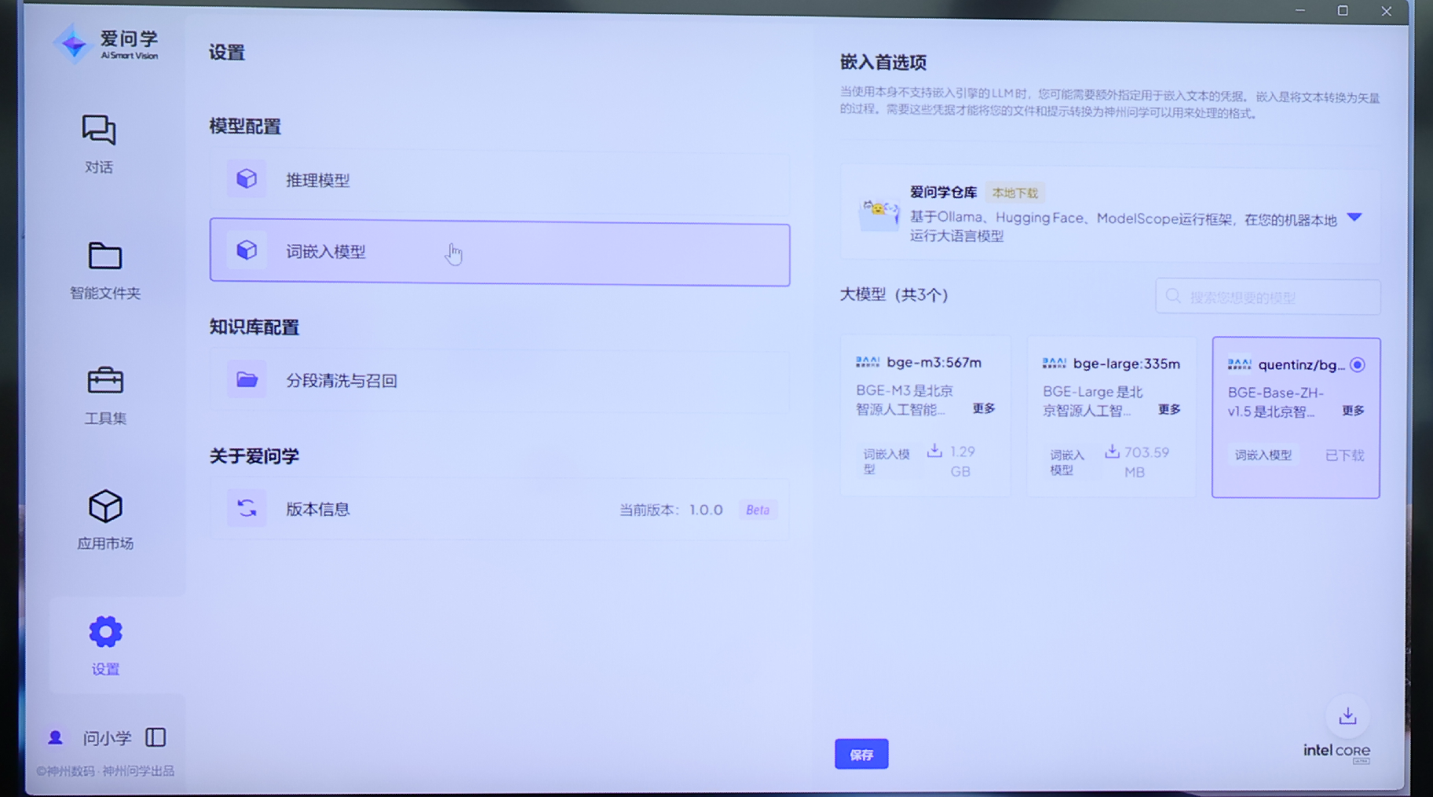Viewport: 1433px width, 797px height.
Task: Click the 大模型 (共3个) heading
Action: click(894, 294)
